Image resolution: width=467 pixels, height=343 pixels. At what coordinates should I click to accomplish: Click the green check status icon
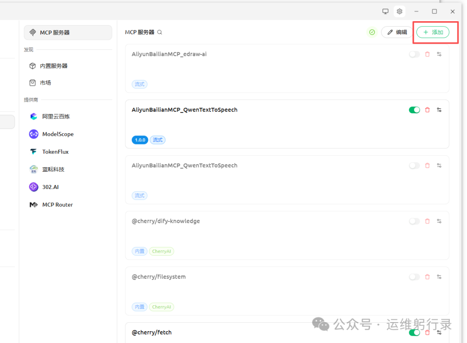click(372, 32)
